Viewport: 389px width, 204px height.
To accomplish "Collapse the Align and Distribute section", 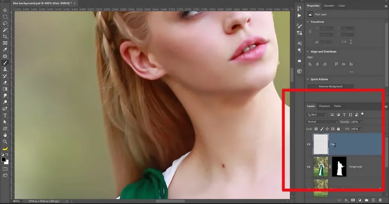I will [x=308, y=52].
